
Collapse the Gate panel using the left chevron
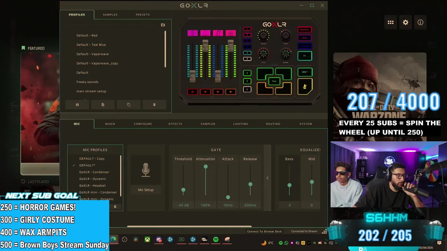click(268, 178)
